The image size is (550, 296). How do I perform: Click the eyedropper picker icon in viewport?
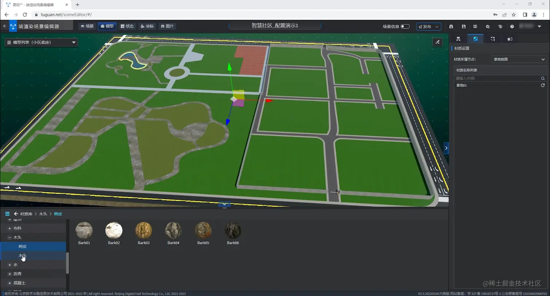438,42
